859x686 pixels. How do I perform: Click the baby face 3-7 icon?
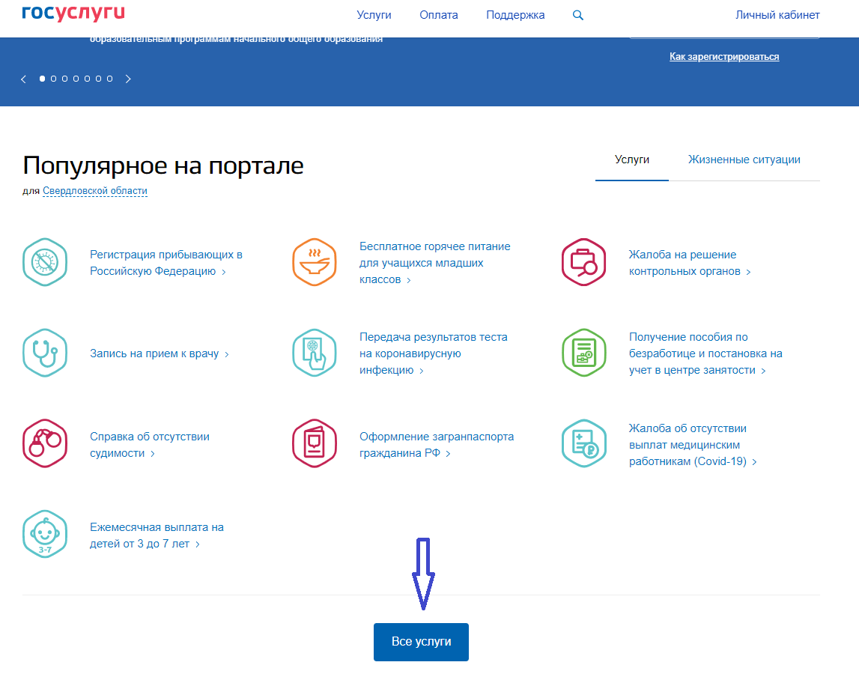45,534
